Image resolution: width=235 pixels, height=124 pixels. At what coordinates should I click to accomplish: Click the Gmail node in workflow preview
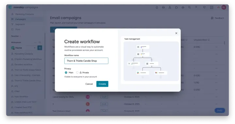[x=161, y=73]
